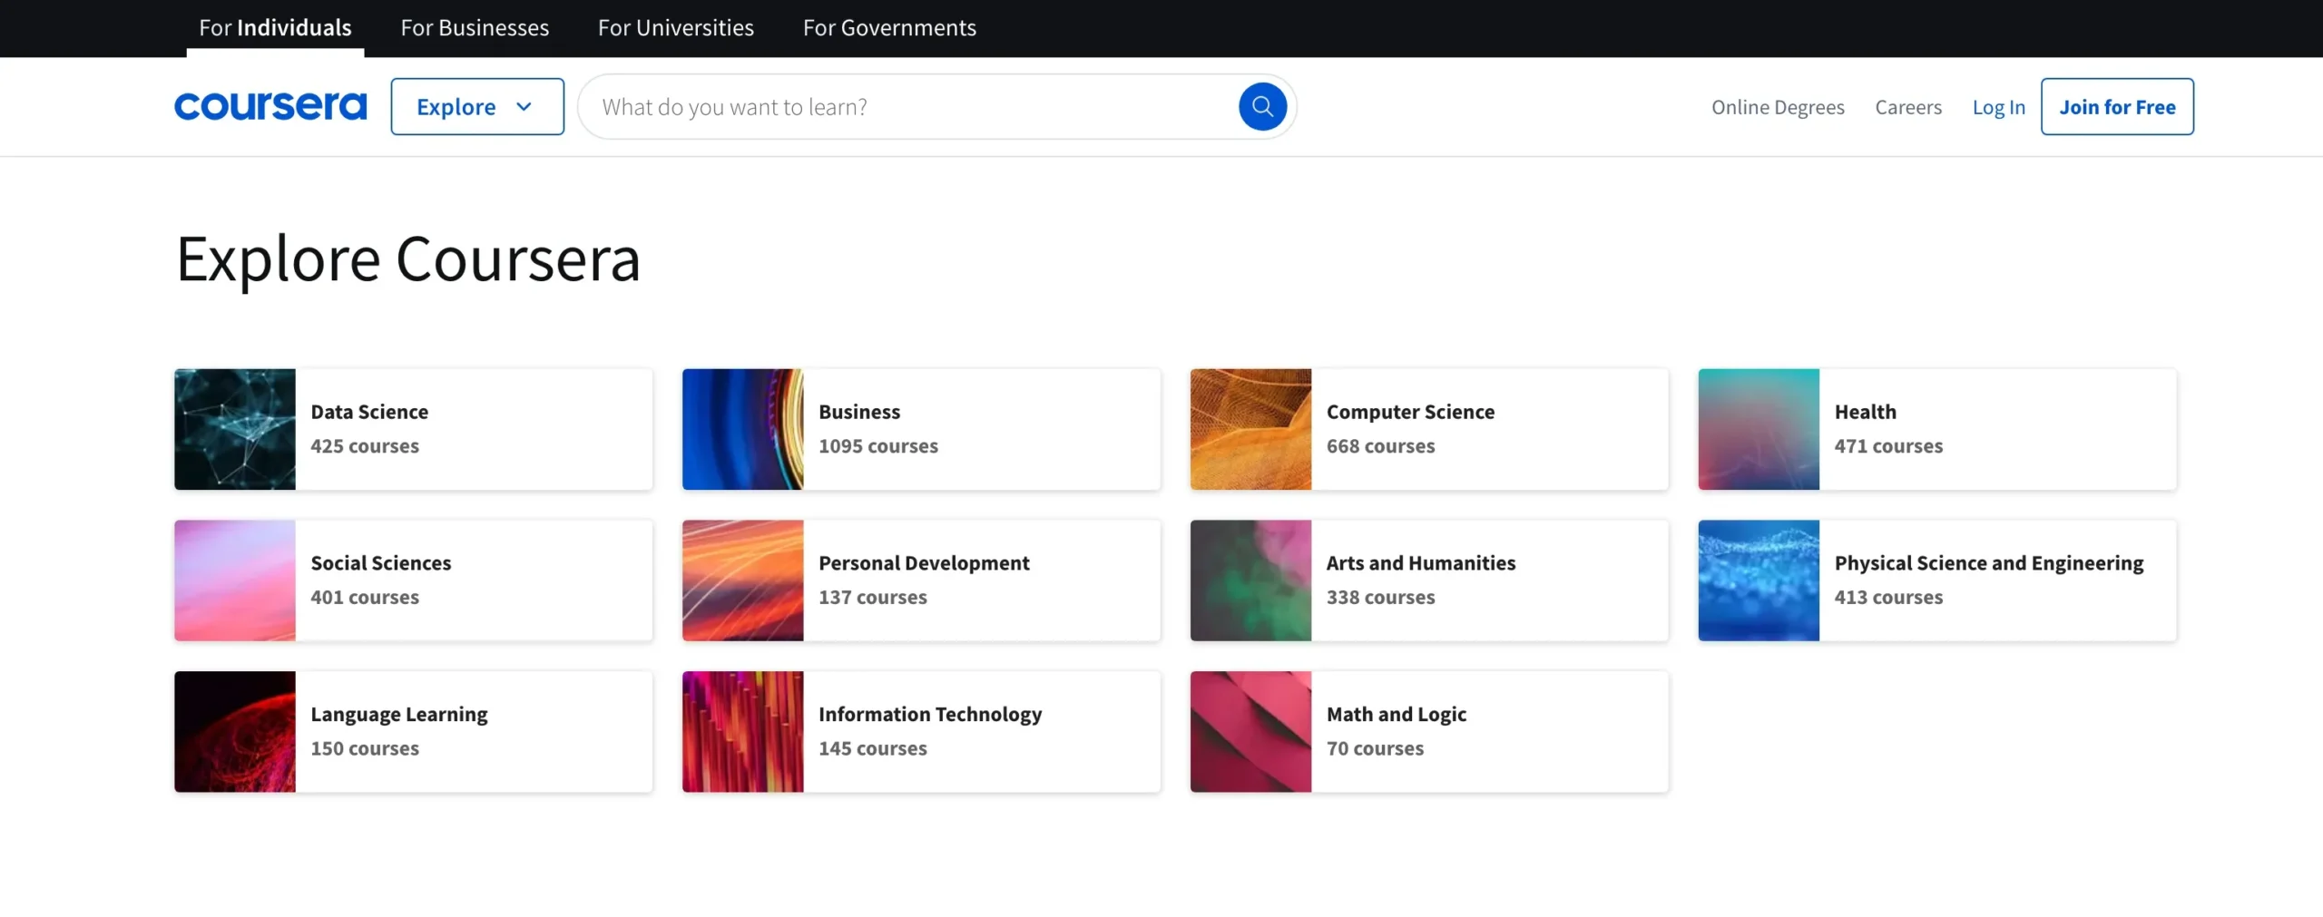Open the Online Degrees link
2323x917 pixels.
pyautogui.click(x=1777, y=107)
